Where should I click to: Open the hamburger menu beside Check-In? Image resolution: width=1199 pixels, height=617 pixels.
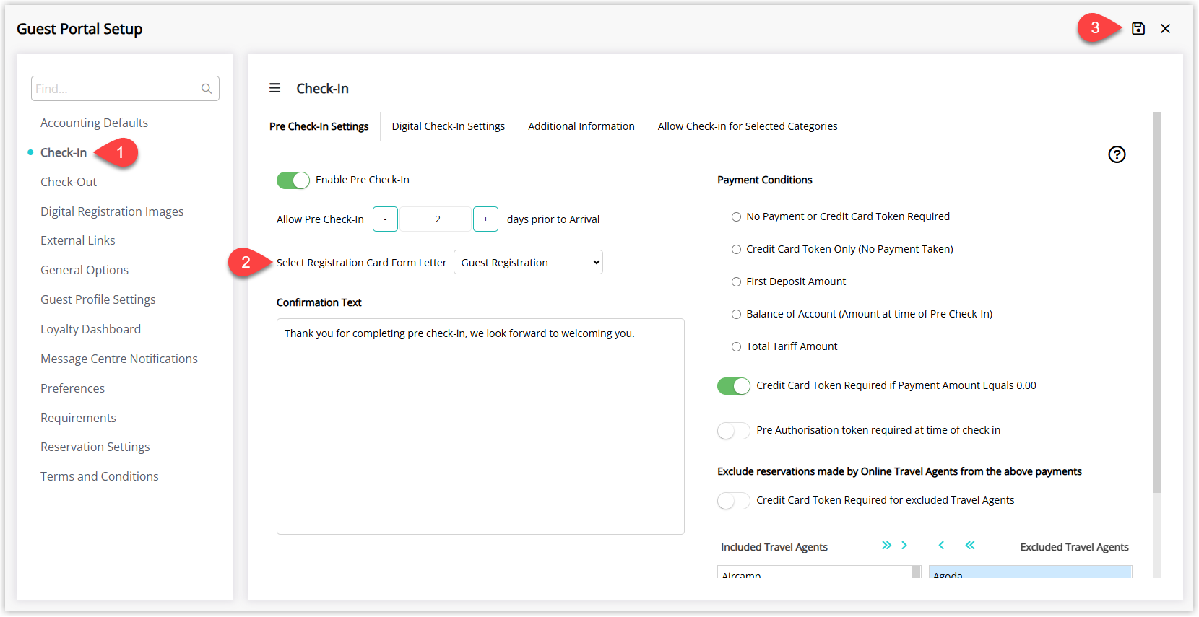tap(275, 88)
